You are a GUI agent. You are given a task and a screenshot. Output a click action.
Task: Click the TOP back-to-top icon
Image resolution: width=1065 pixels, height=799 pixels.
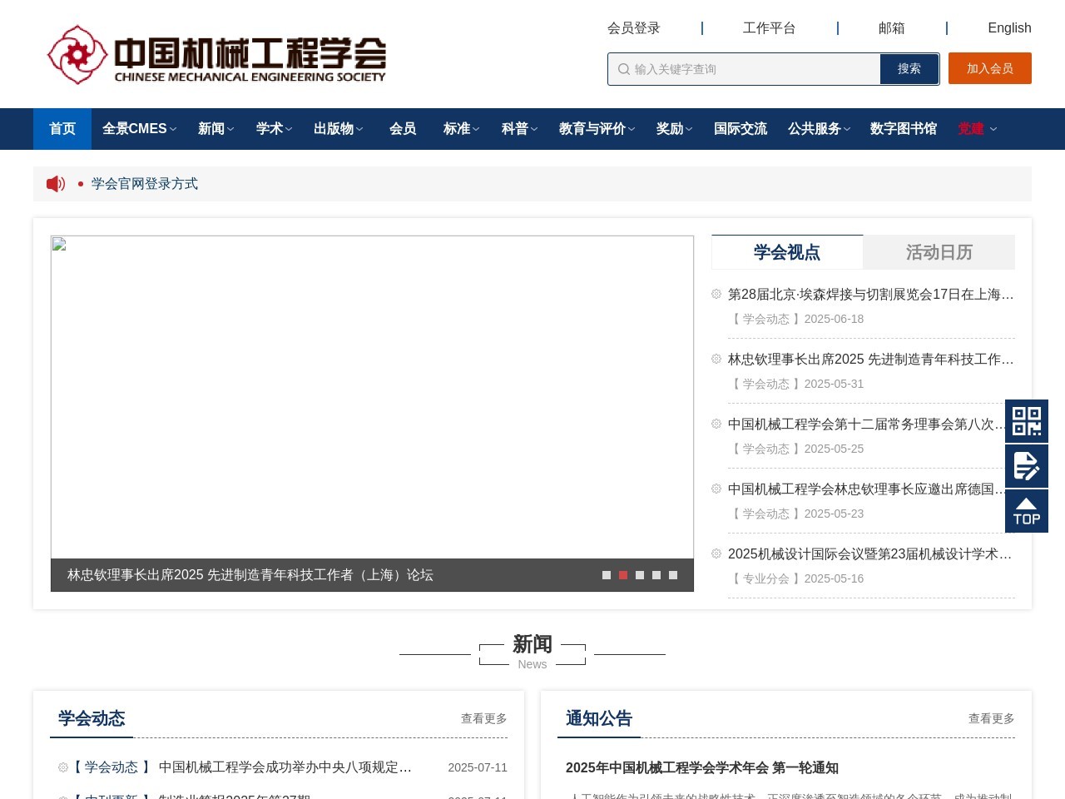(1027, 510)
